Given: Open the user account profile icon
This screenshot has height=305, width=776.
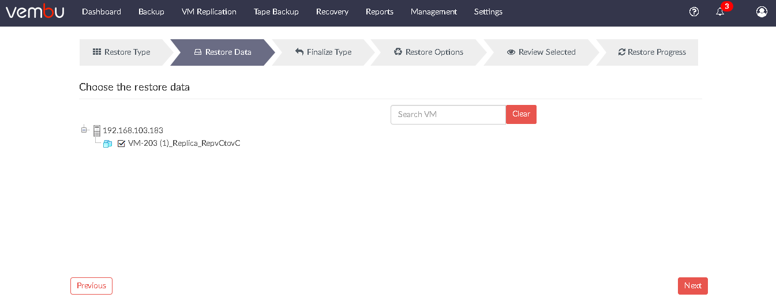Looking at the screenshot, I should (x=762, y=12).
